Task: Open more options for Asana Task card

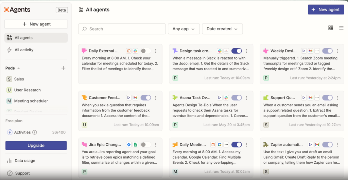Action: pos(246,98)
